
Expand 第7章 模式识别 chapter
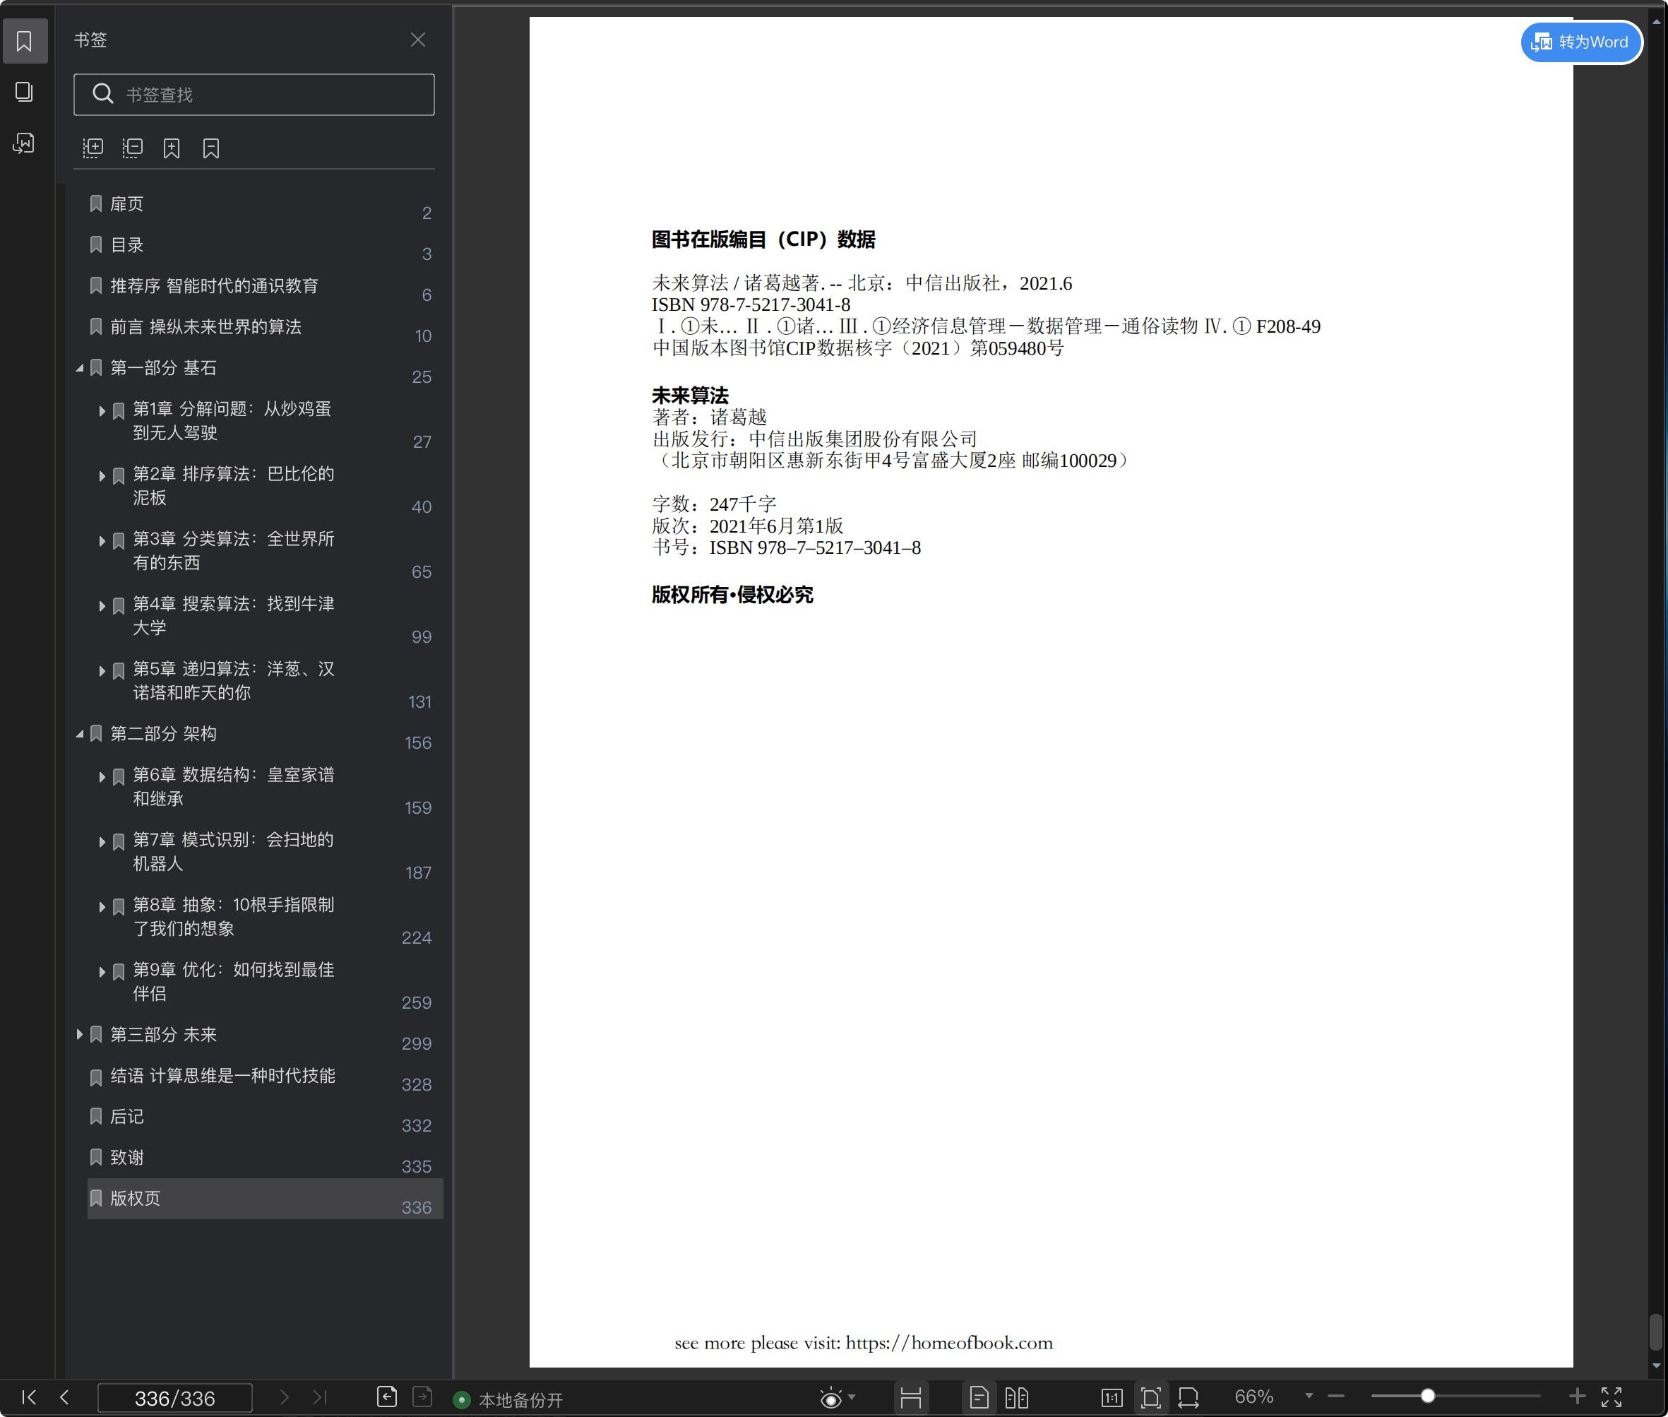[102, 843]
